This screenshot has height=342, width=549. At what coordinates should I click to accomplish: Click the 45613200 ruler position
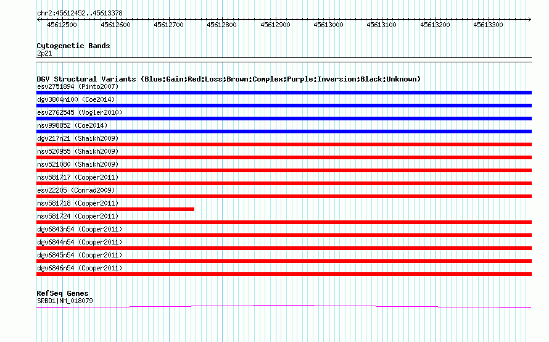pyautogui.click(x=435, y=25)
